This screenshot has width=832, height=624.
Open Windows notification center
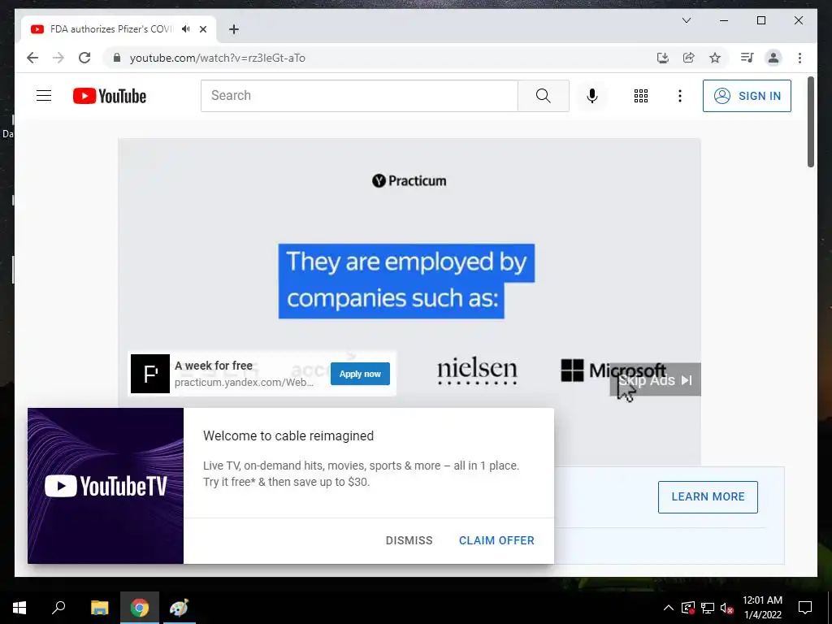pos(805,608)
